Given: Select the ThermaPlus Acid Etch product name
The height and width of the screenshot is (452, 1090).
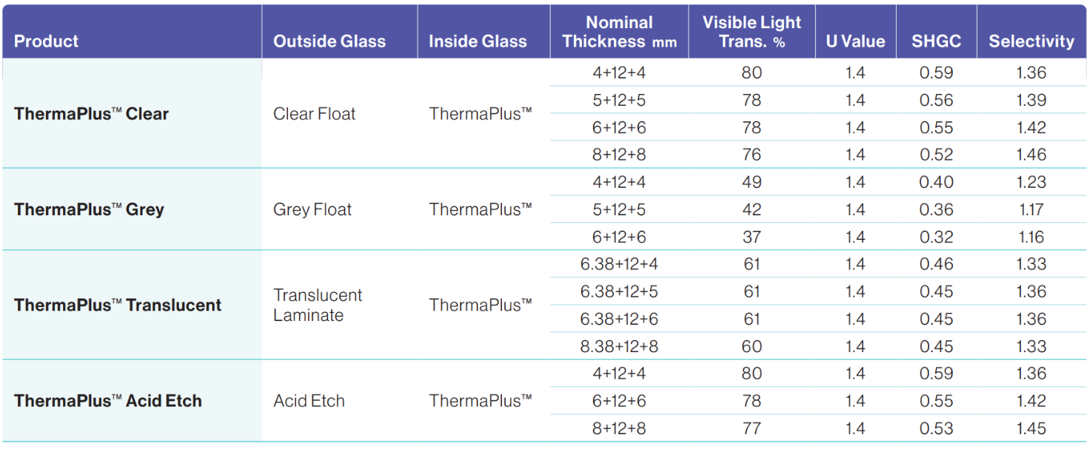Looking at the screenshot, I should click(107, 401).
